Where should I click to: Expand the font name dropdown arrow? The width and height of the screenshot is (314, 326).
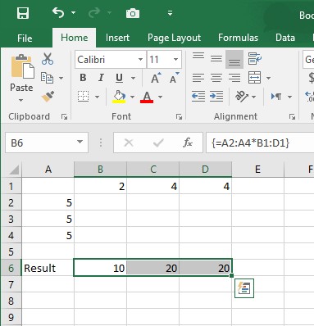tap(140, 60)
